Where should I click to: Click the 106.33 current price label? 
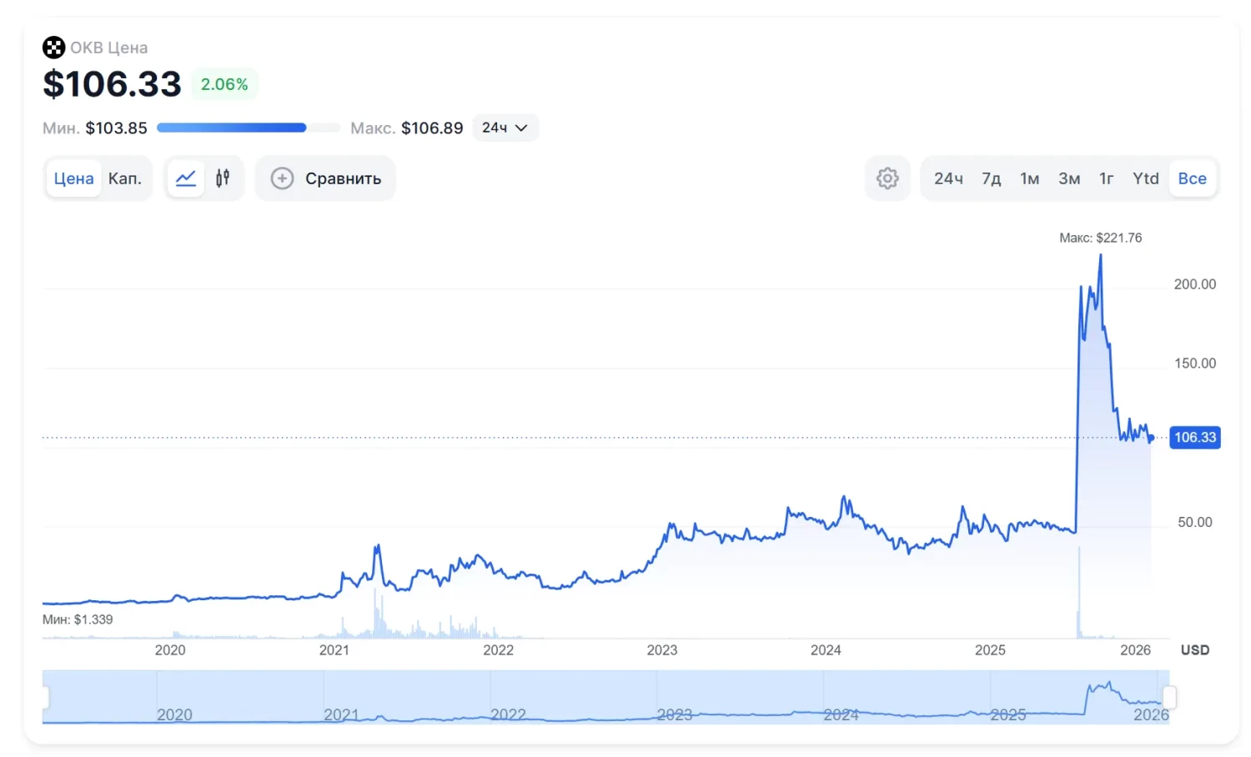tap(1194, 438)
